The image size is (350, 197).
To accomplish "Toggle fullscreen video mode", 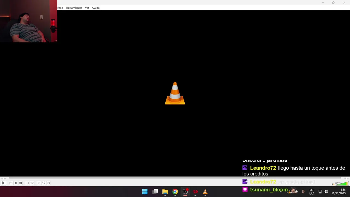I will (x=27, y=183).
